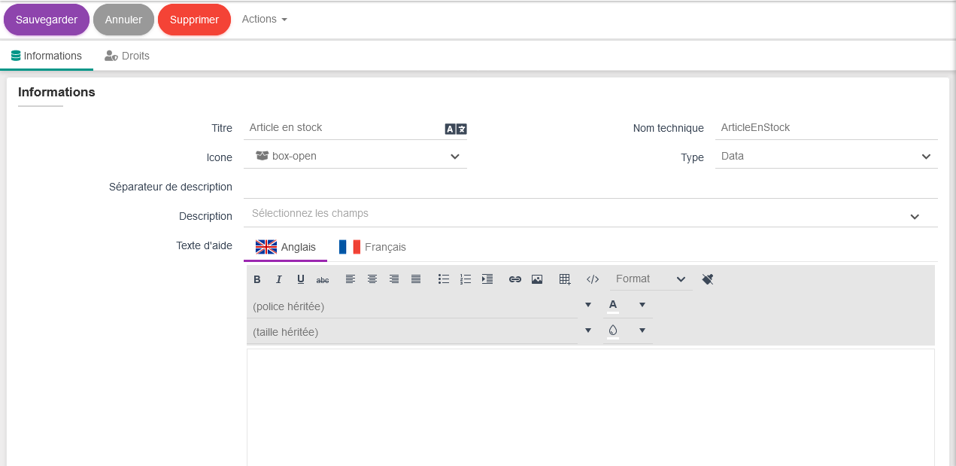Switch to the Droits tab
Viewport: 956px width, 466px height.
127,56
